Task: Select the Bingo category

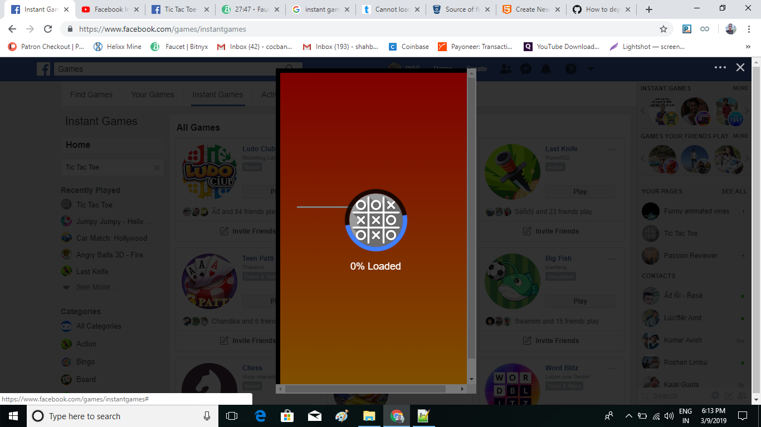Action: (x=85, y=362)
